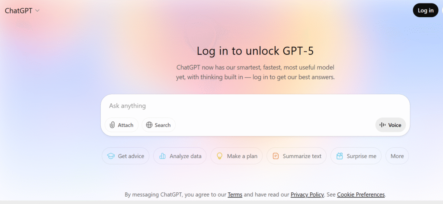Viewport: 443px width, 204px height.
Task: Click the paperclip Attach icon
Action: coord(112,125)
